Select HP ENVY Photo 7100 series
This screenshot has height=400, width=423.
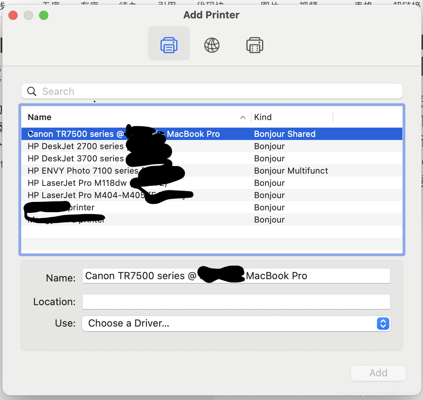(212, 171)
